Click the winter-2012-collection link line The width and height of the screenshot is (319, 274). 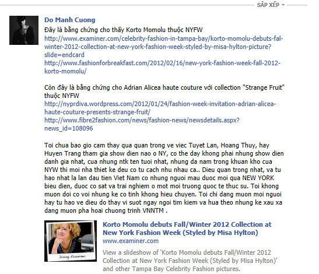point(158,47)
